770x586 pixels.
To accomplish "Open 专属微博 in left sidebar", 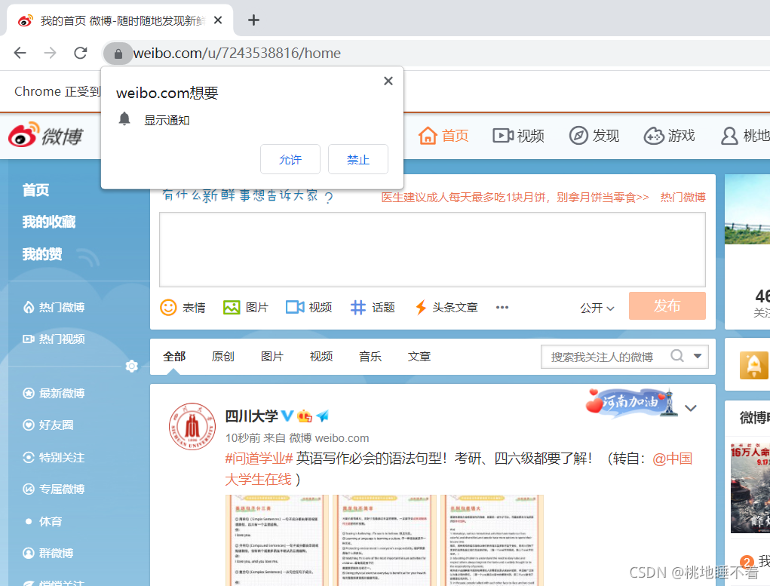I will point(54,489).
